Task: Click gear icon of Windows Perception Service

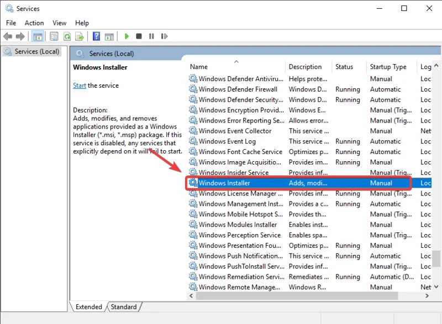Action: (193, 235)
